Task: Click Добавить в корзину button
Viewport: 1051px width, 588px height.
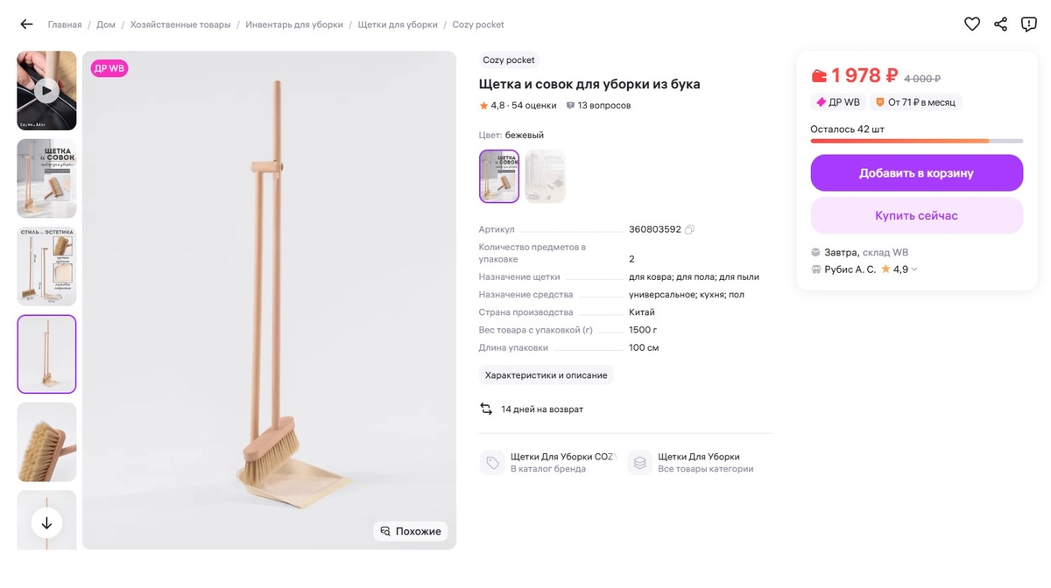Action: (916, 173)
